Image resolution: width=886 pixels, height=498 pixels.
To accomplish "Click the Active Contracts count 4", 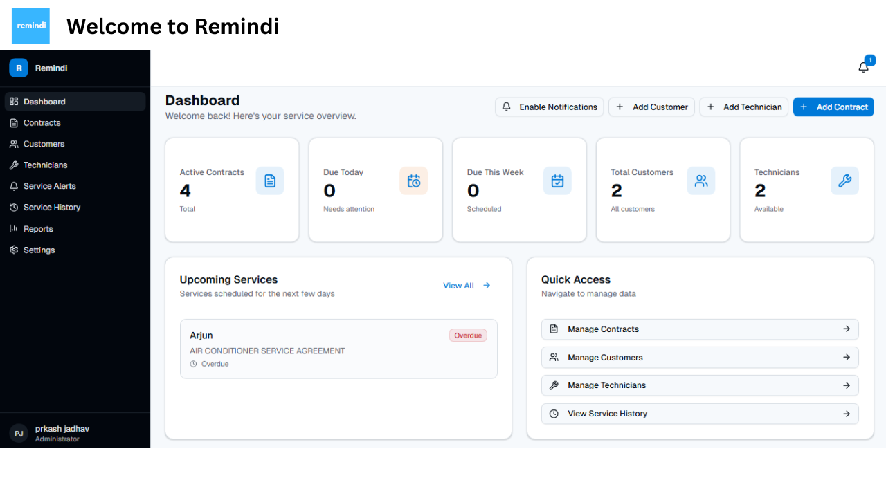I will point(185,191).
